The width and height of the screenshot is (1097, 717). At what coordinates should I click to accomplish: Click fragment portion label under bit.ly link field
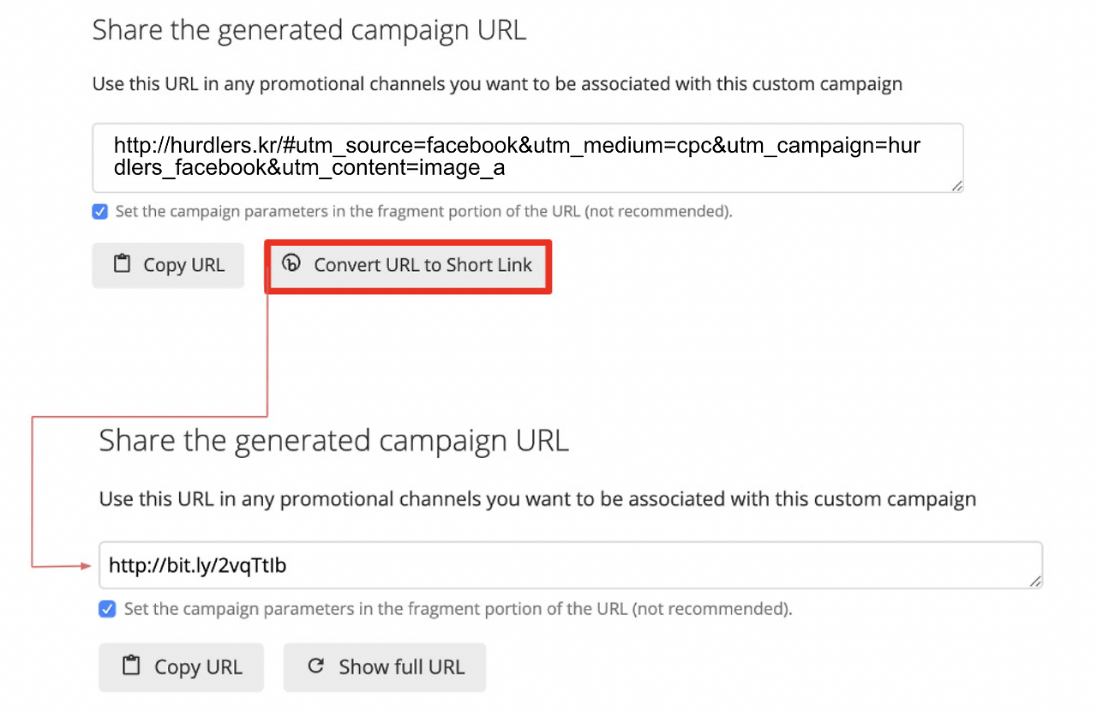[458, 610]
